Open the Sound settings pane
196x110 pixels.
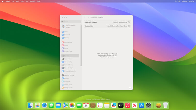(65, 45)
